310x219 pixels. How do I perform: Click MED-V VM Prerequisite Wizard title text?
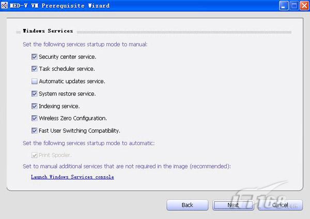tap(60, 6)
